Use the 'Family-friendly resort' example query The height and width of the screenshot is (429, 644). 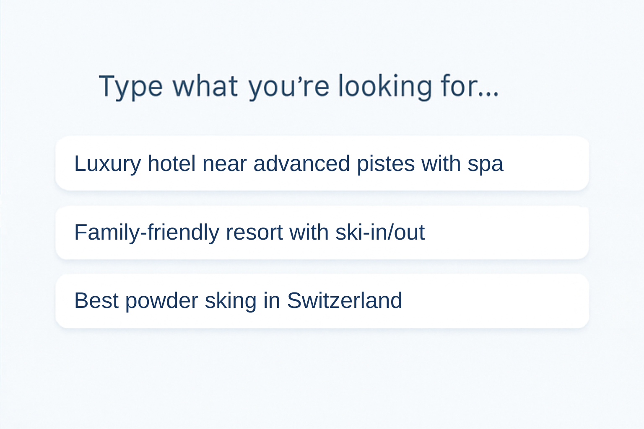point(322,233)
